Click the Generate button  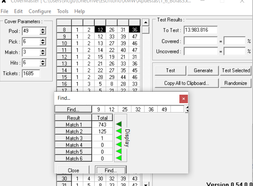pos(203,71)
